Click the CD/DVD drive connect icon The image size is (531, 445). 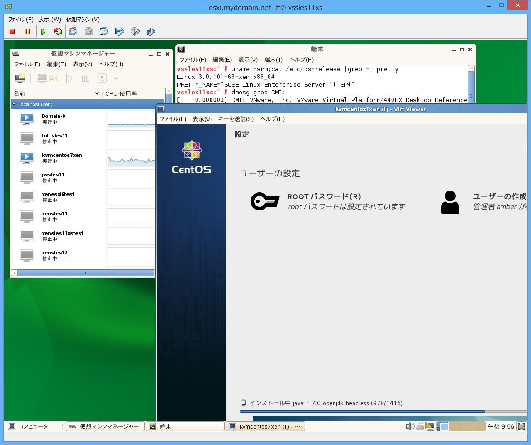click(x=135, y=31)
